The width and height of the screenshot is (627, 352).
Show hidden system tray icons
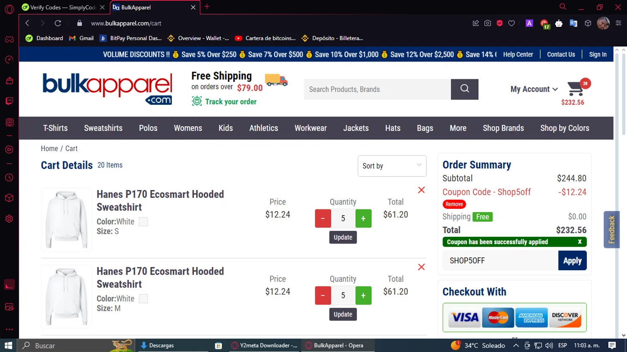pos(516,345)
